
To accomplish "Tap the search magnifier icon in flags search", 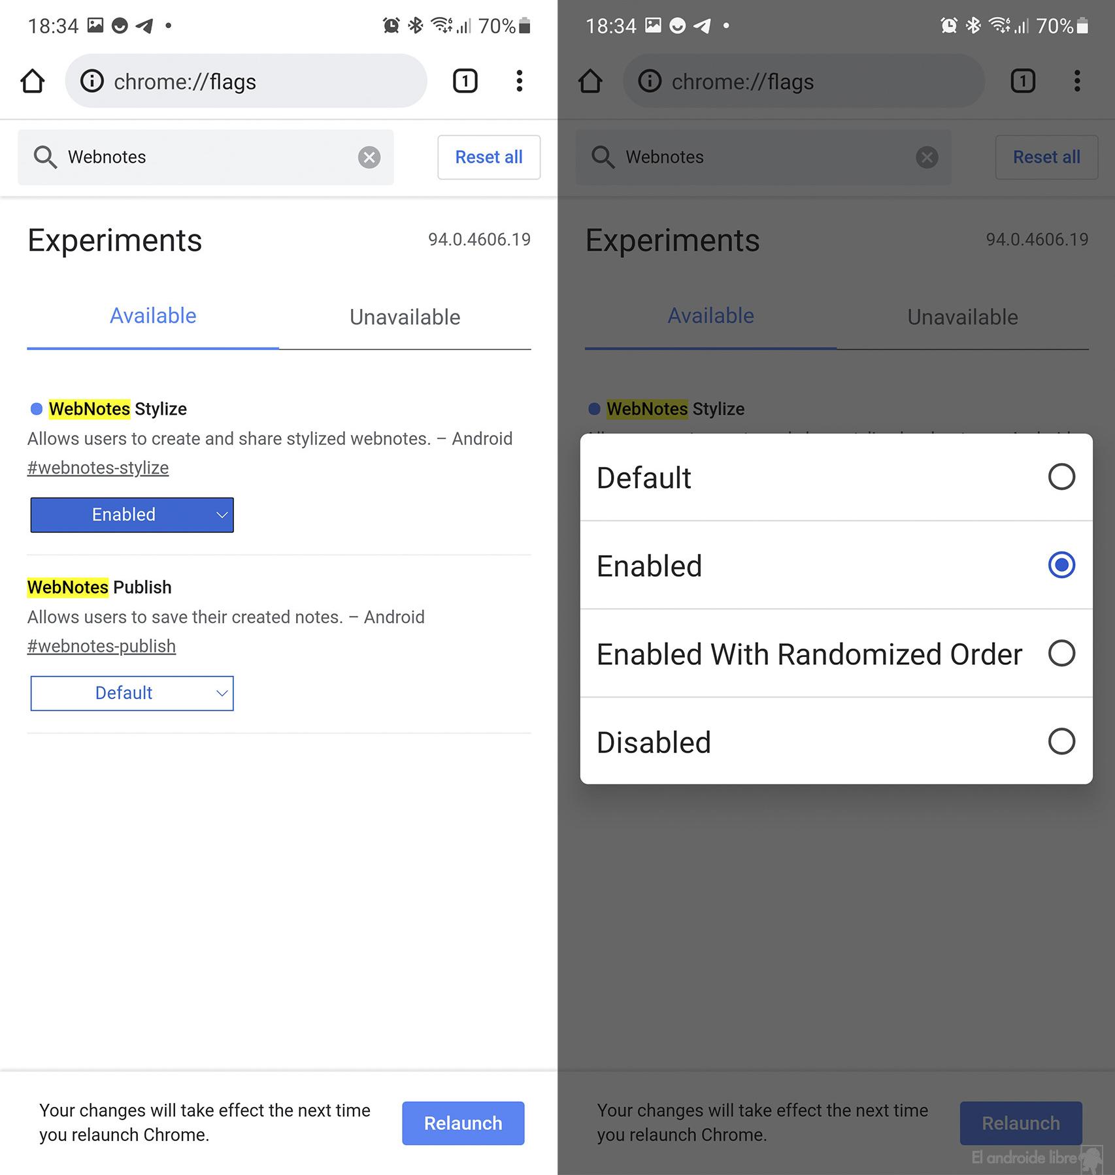I will (45, 157).
